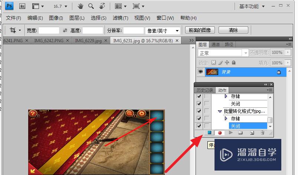The width and height of the screenshot is (298, 175).
Task: Swap width and height values
Action: pyautogui.click(x=65, y=30)
